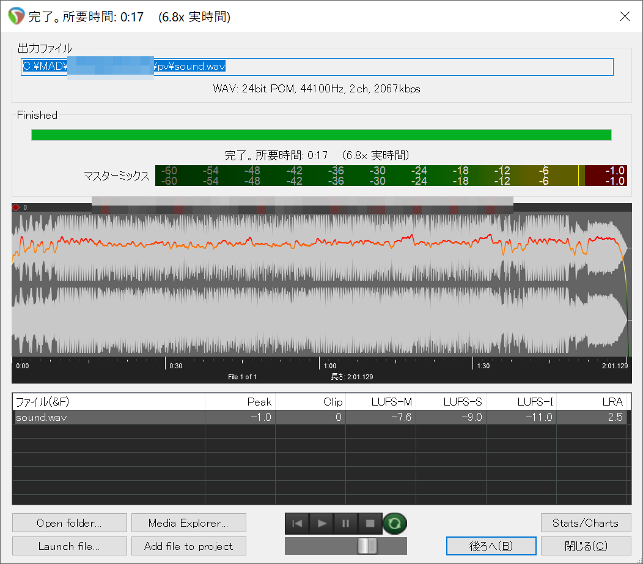Image resolution: width=643 pixels, height=564 pixels.
Task: Toggle the green loop playback button
Action: point(394,524)
